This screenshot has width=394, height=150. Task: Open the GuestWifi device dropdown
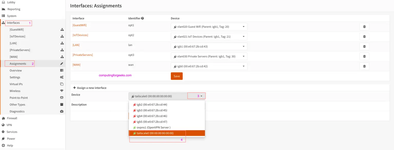tap(209, 27)
